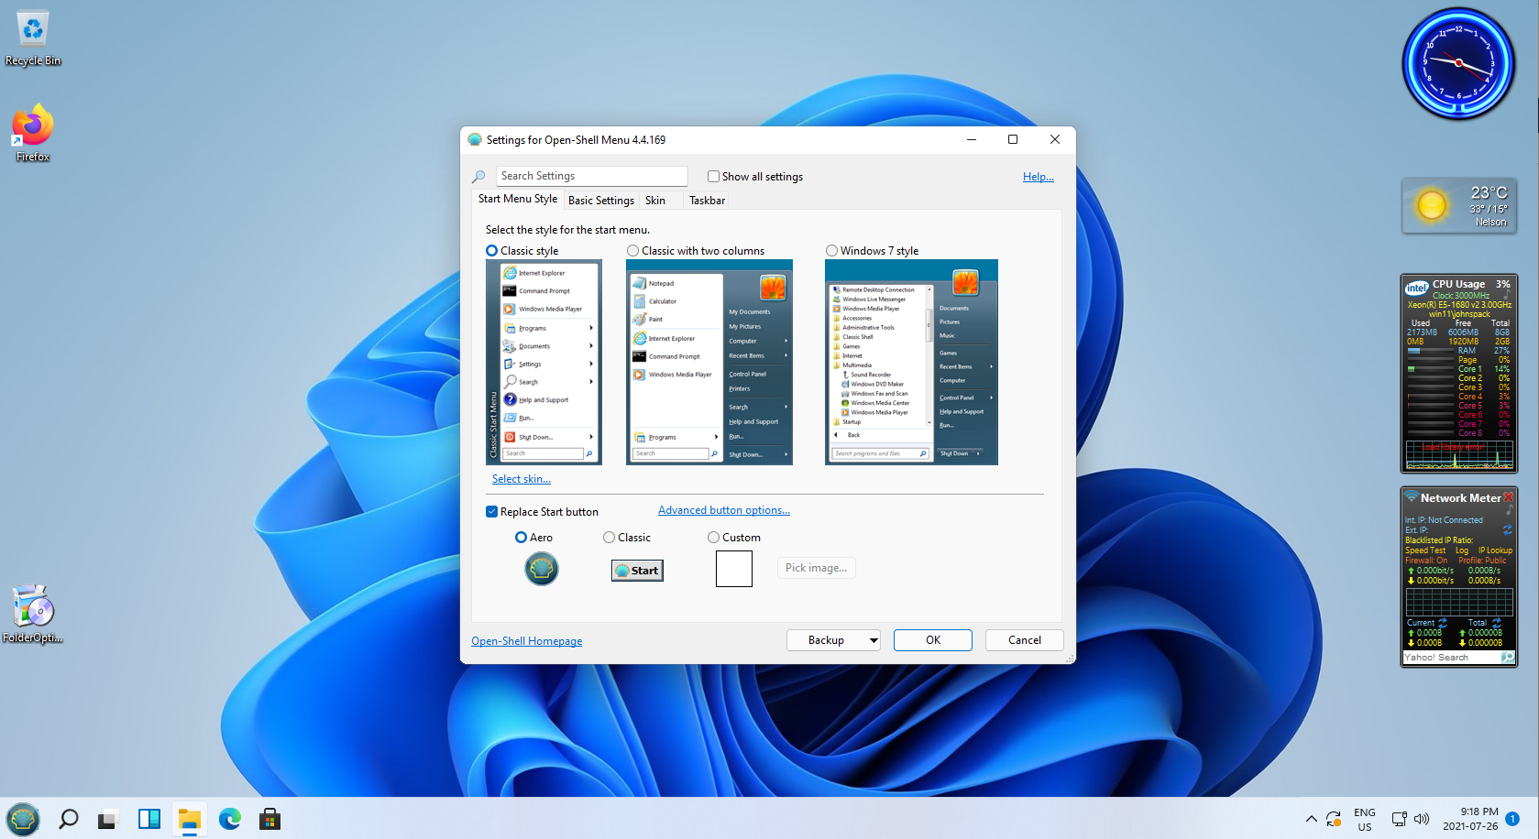Click the sun weather gadget icon
This screenshot has height=839, width=1539.
(x=1432, y=205)
